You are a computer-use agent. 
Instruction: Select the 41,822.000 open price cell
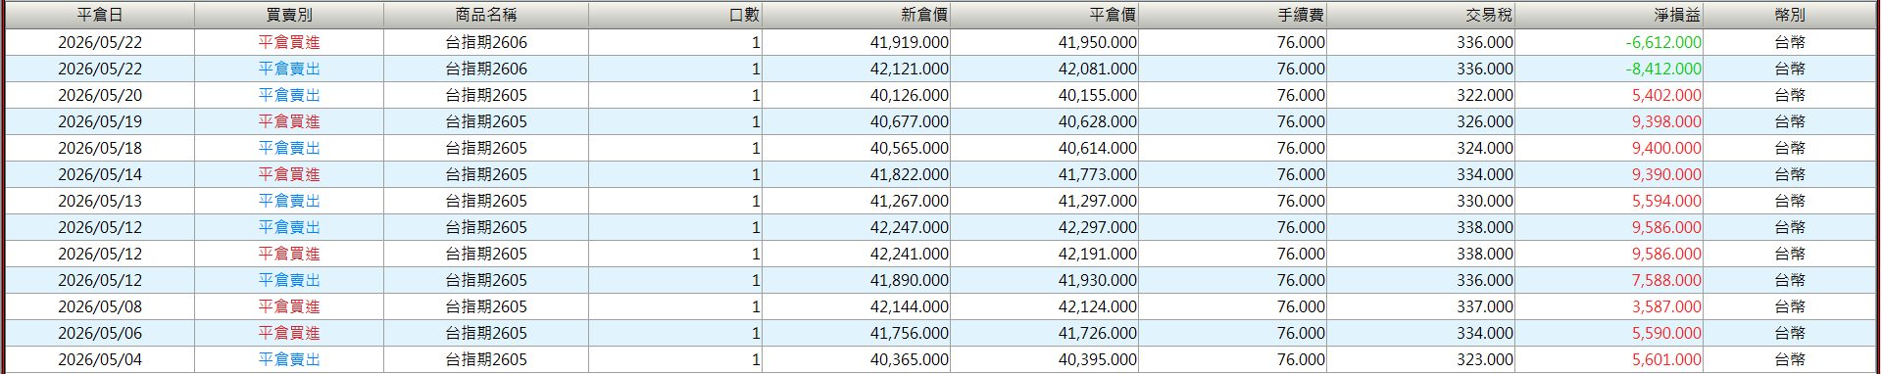909,174
